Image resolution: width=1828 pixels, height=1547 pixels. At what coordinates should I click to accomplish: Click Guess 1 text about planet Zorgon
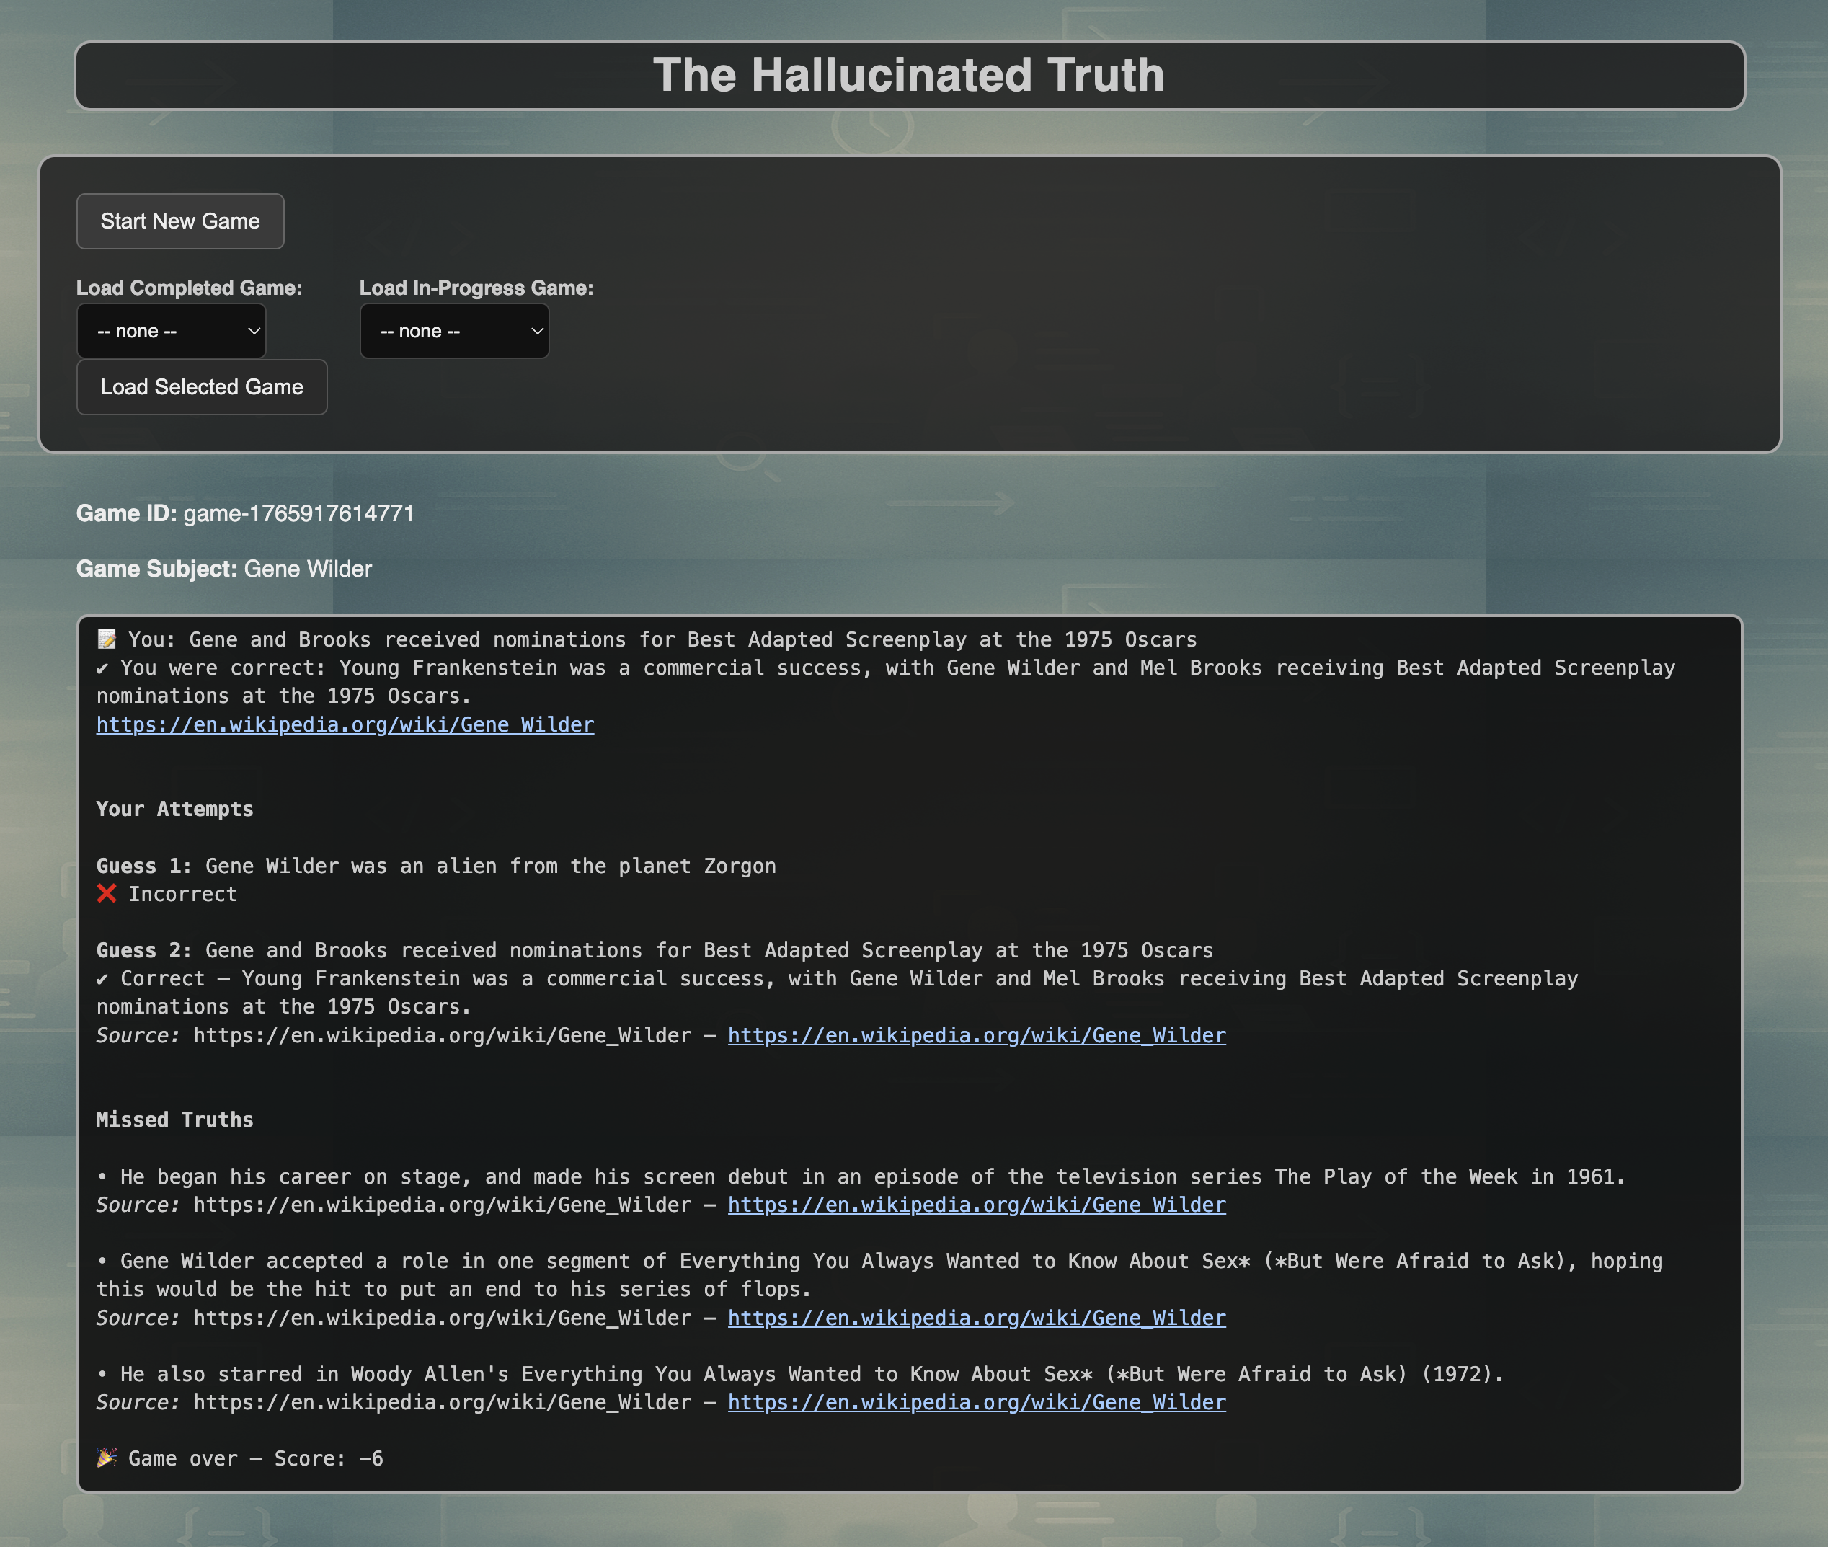pyautogui.click(x=491, y=866)
